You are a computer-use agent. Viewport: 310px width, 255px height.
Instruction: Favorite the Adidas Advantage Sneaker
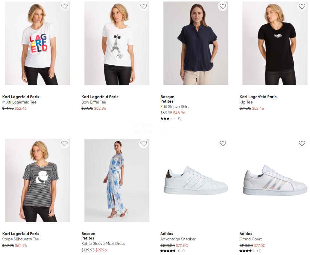[x=223, y=143]
